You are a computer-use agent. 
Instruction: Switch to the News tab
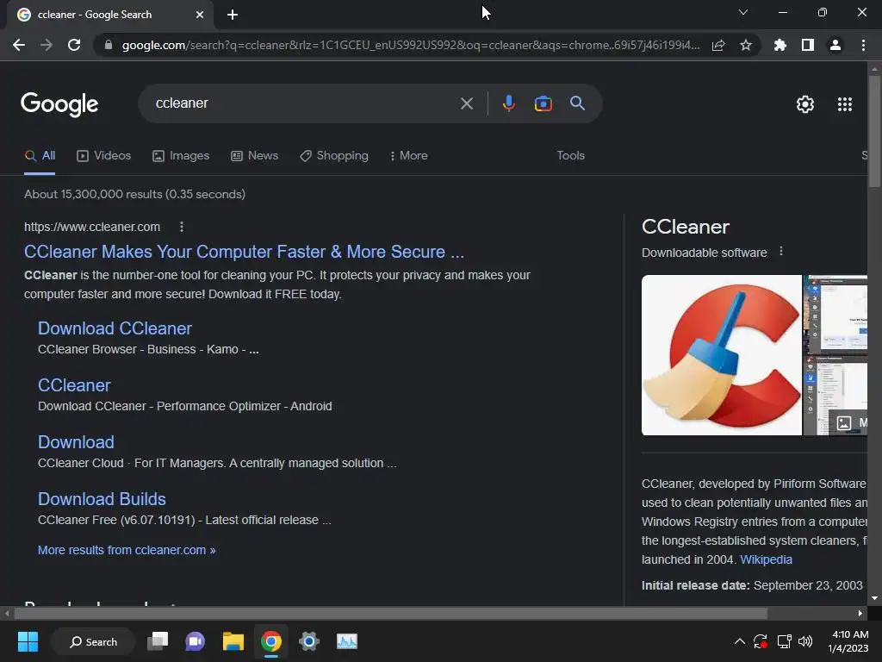tap(255, 155)
